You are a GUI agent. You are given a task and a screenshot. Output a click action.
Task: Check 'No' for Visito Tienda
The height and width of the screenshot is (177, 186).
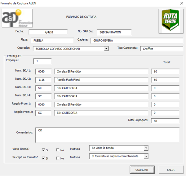[x=58, y=150]
